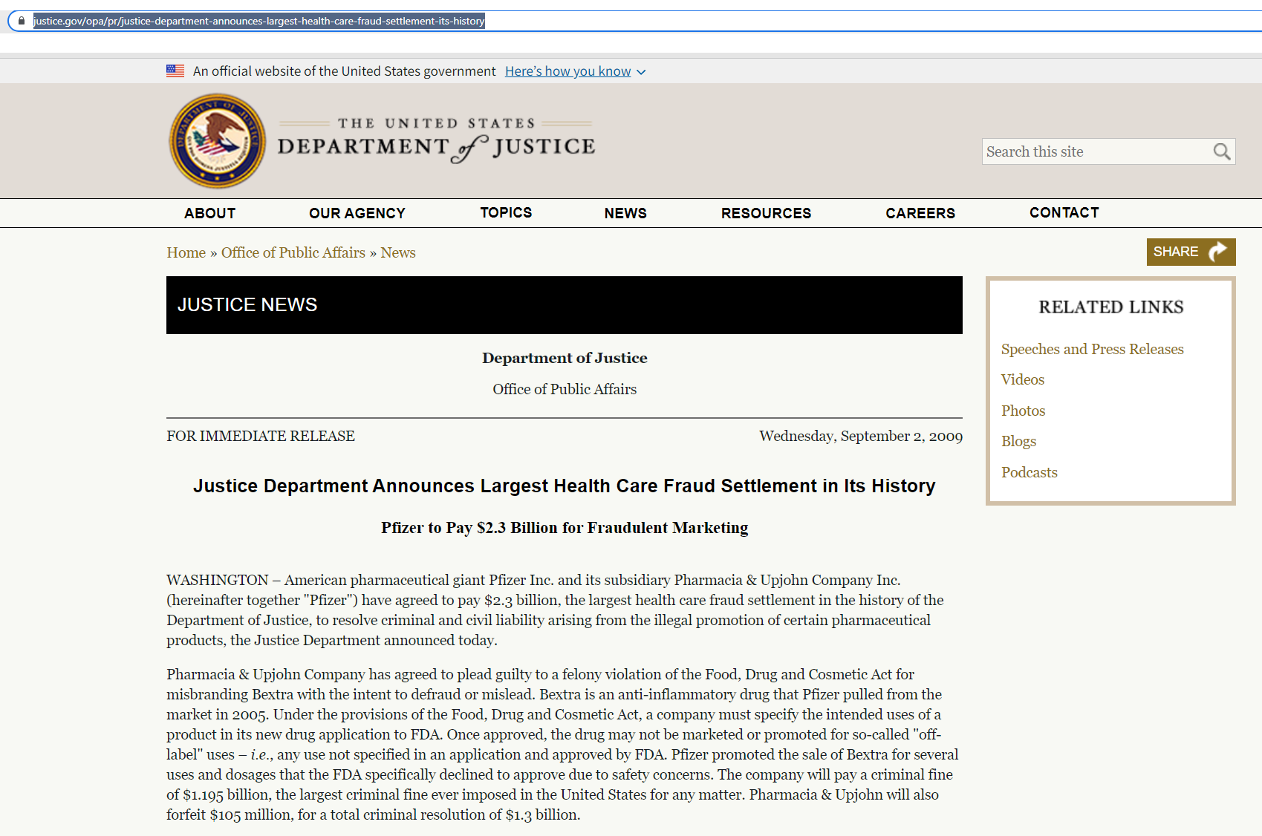1262x836 pixels.
Task: Click the centered 'Office of Public Affairs' text
Action: tap(564, 389)
